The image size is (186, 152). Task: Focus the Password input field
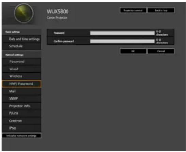pyautogui.click(x=122, y=33)
